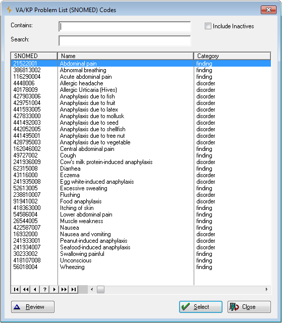
Task: Select the Peanut-induced anaphylaxis row
Action: coord(141,241)
